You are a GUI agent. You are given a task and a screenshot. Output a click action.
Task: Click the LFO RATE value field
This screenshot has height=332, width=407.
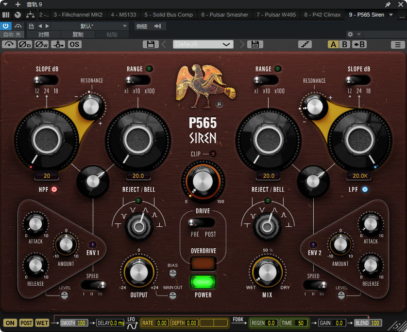[155, 323]
